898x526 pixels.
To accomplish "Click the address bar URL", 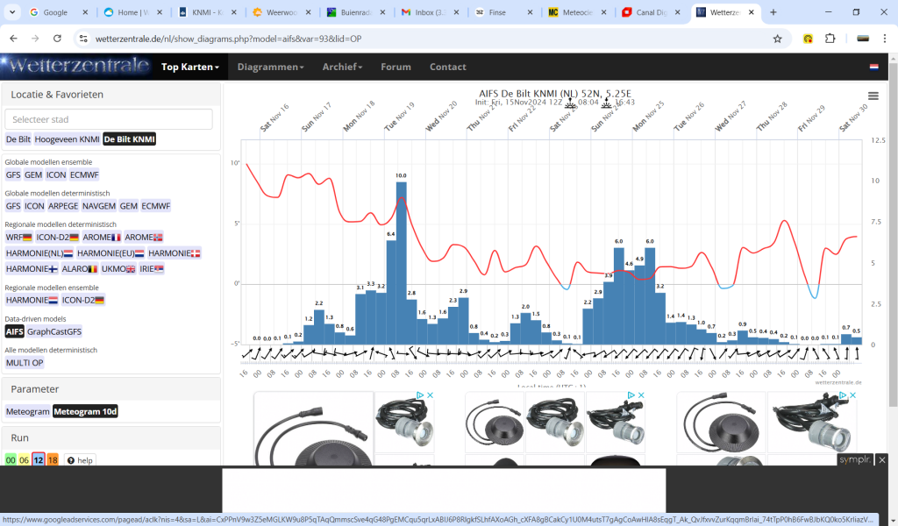I will click(x=228, y=39).
